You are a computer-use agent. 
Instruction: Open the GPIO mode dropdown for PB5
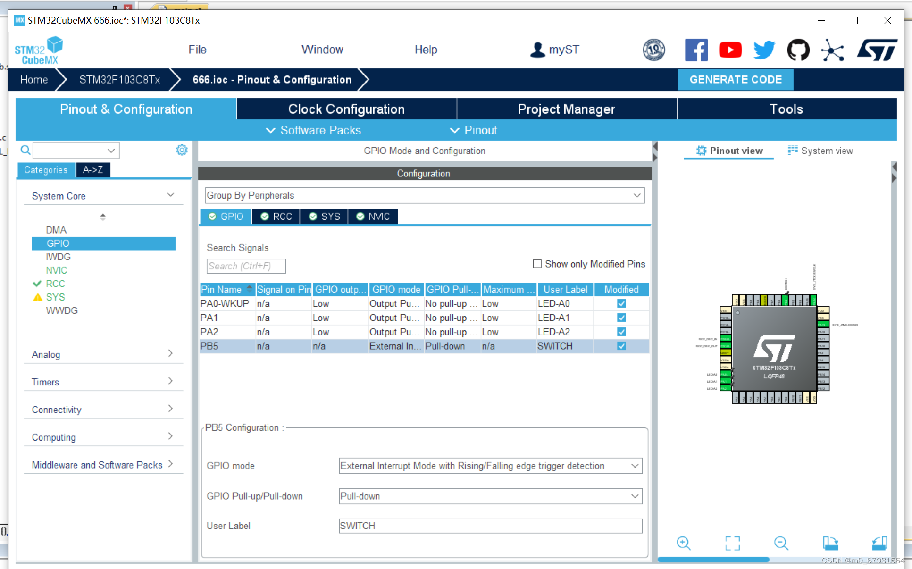click(x=491, y=466)
